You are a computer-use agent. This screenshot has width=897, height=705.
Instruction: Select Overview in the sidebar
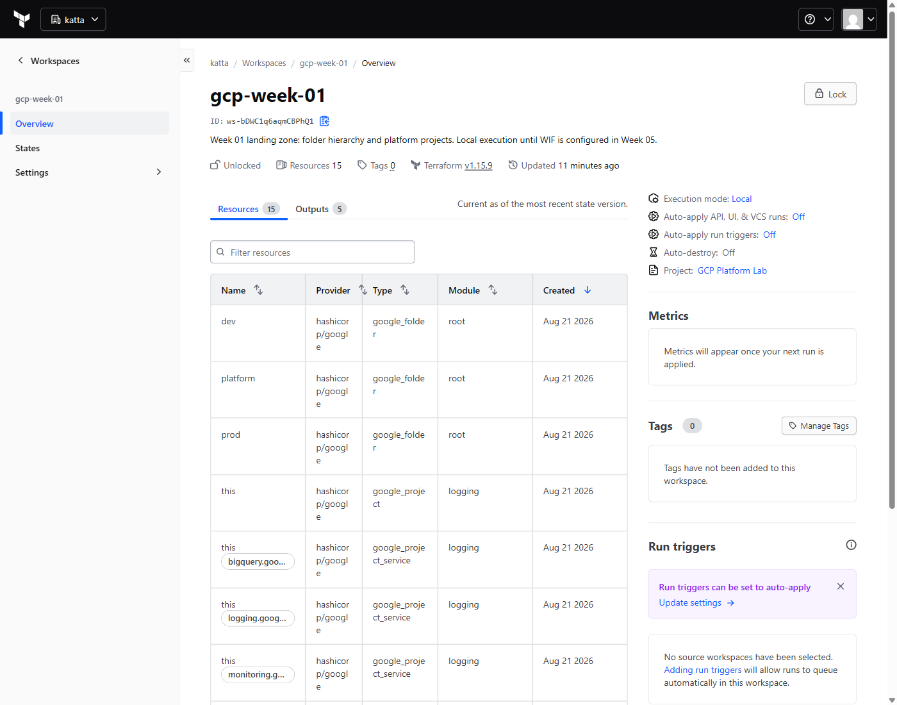90,123
